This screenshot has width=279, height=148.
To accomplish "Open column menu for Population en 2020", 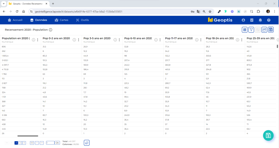I will [x=38, y=40].
